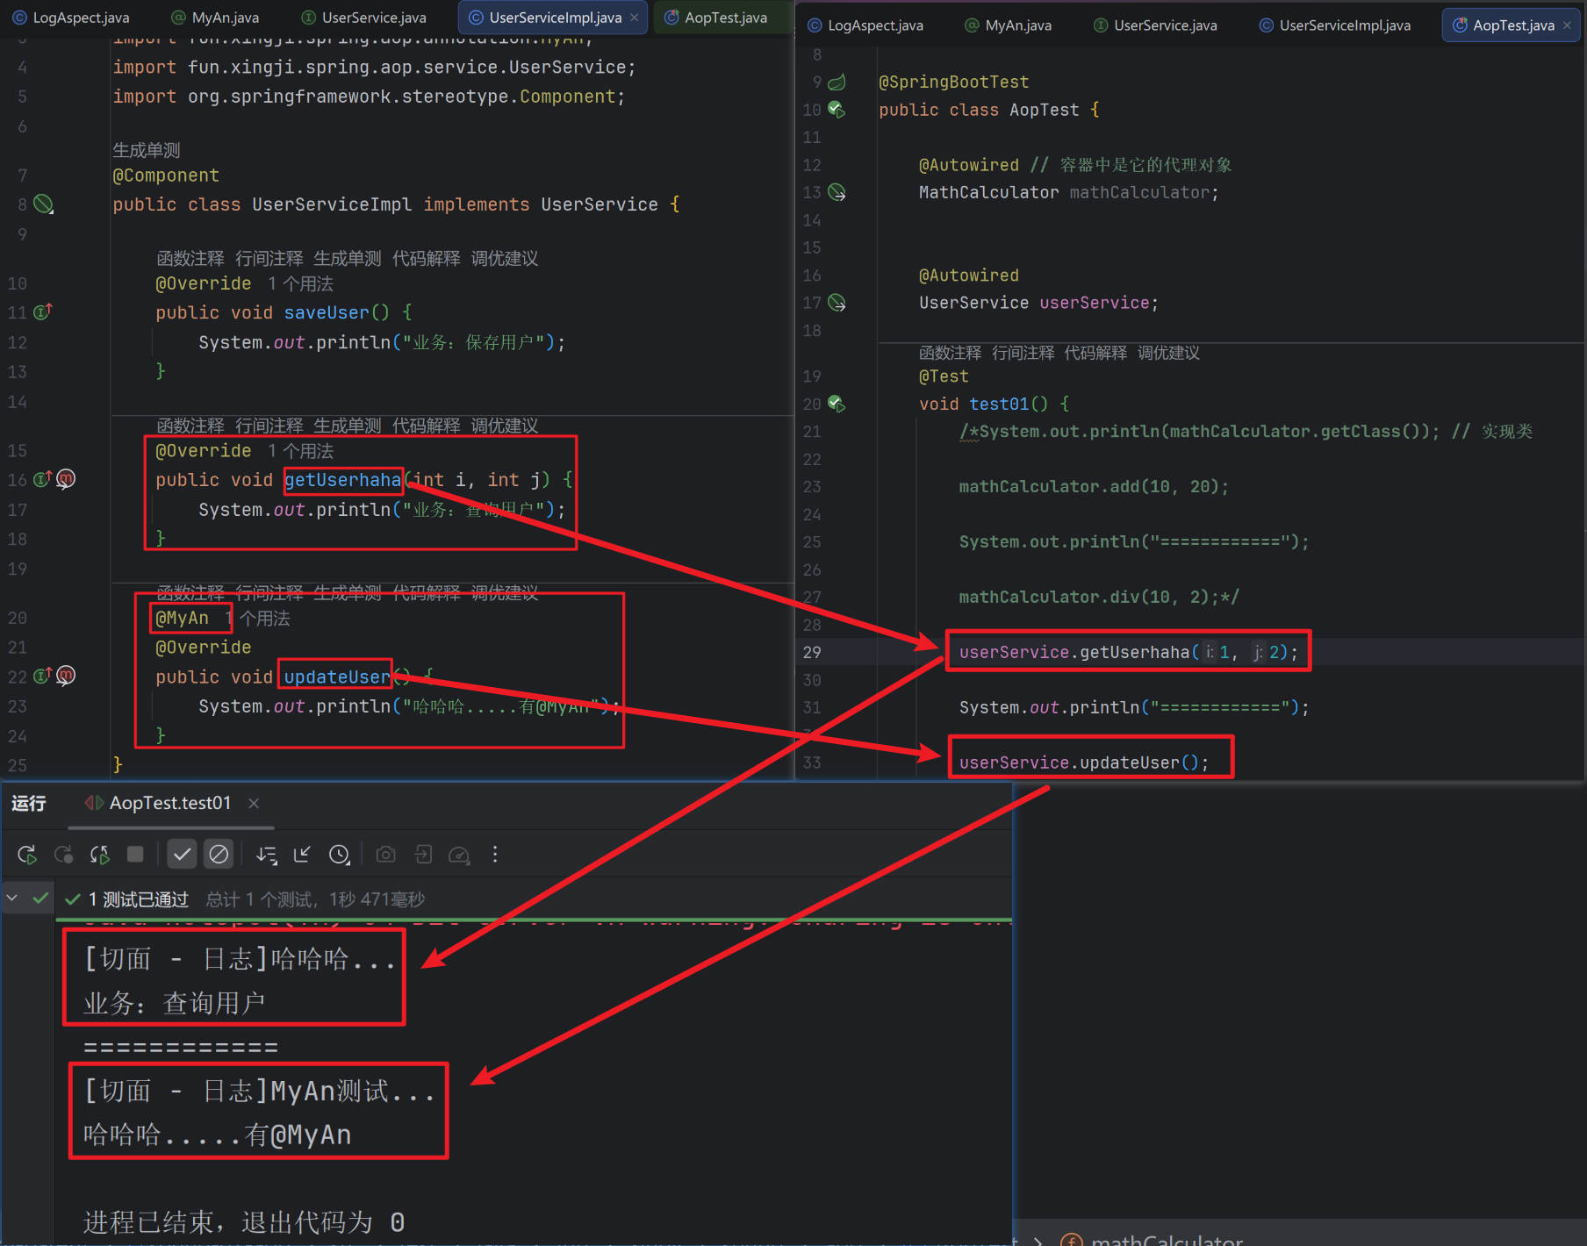Switch to UserService.java tab in right editor
The image size is (1587, 1246).
(x=1155, y=25)
